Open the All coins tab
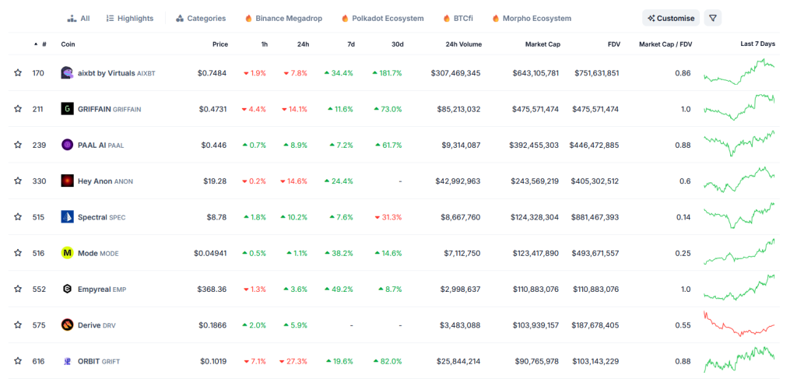Screen dimensions: 797x379 click(79, 19)
